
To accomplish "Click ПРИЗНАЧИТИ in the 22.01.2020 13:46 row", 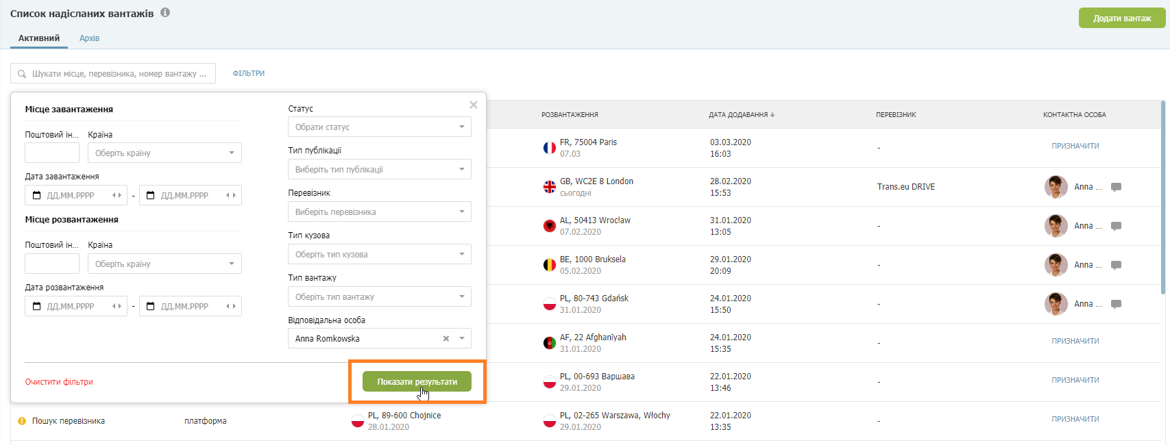I will coord(1075,380).
